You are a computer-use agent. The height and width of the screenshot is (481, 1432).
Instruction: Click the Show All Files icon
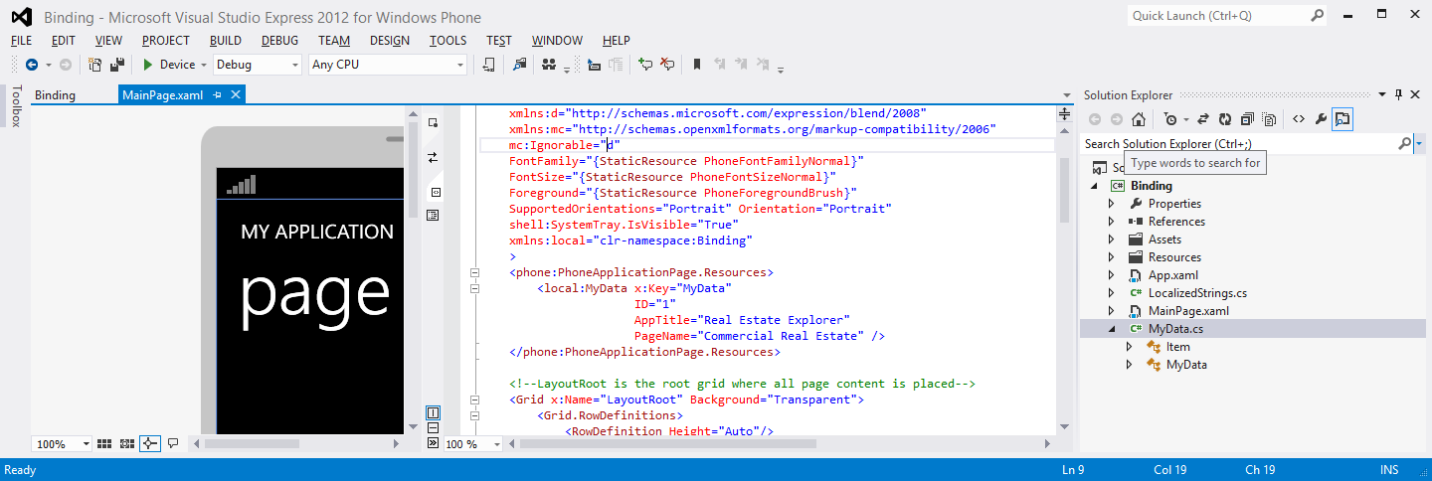tap(1270, 119)
